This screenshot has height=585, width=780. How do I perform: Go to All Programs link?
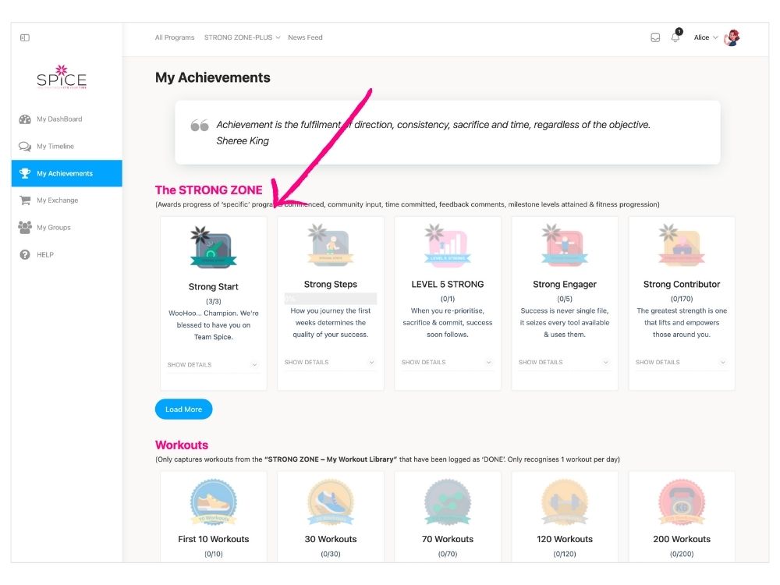[175, 37]
